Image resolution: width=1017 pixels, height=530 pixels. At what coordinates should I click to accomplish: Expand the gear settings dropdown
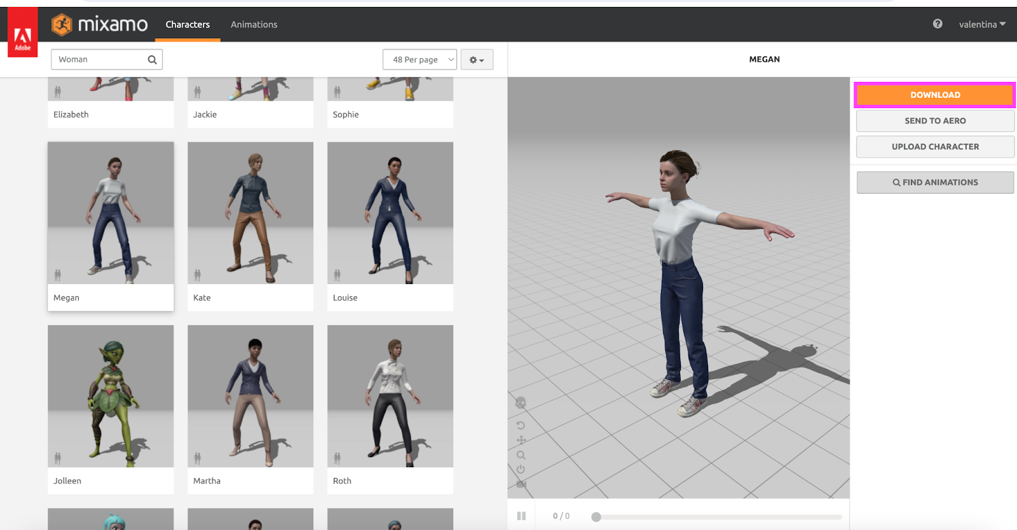[477, 60]
